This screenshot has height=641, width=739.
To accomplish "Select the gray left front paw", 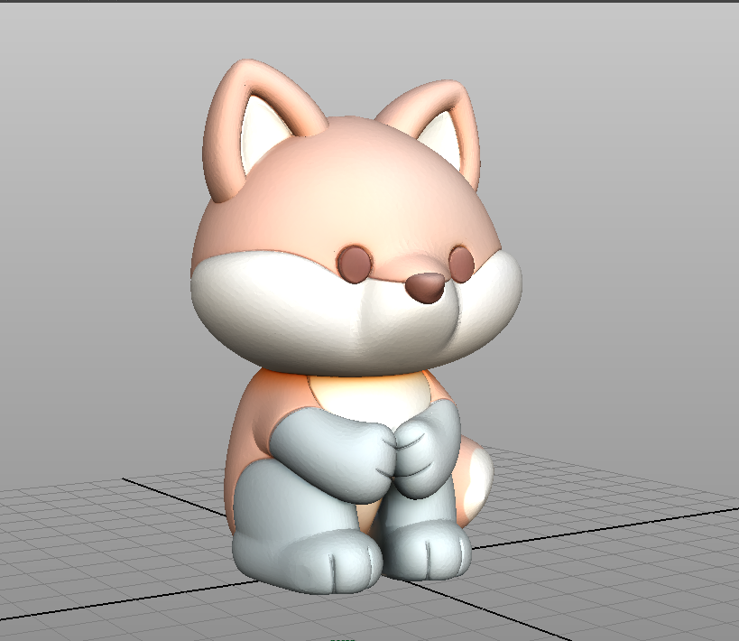I will click(x=335, y=455).
